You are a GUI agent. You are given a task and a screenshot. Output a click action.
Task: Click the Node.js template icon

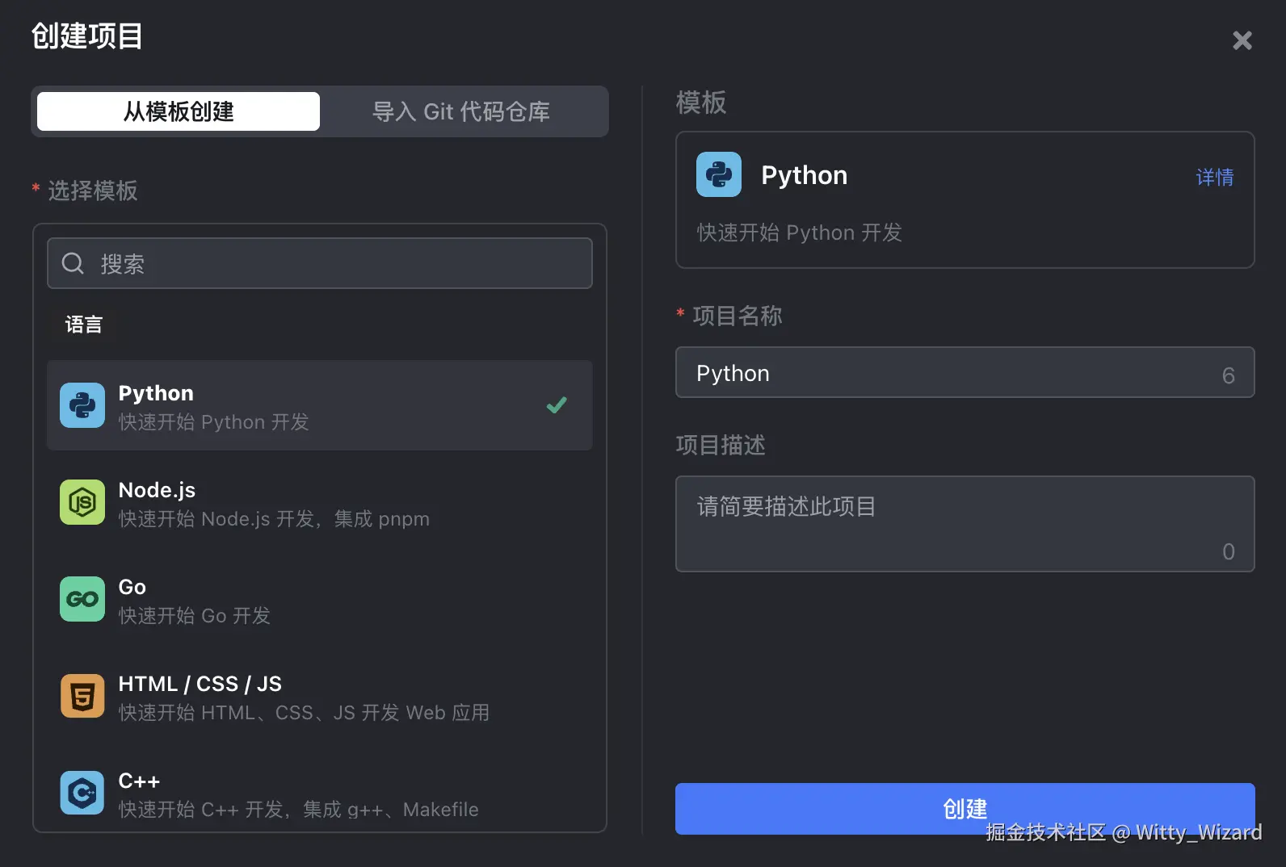point(82,502)
